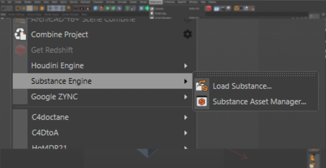
Task: Click the Combine Project recycle icon
Action: [x=20, y=34]
